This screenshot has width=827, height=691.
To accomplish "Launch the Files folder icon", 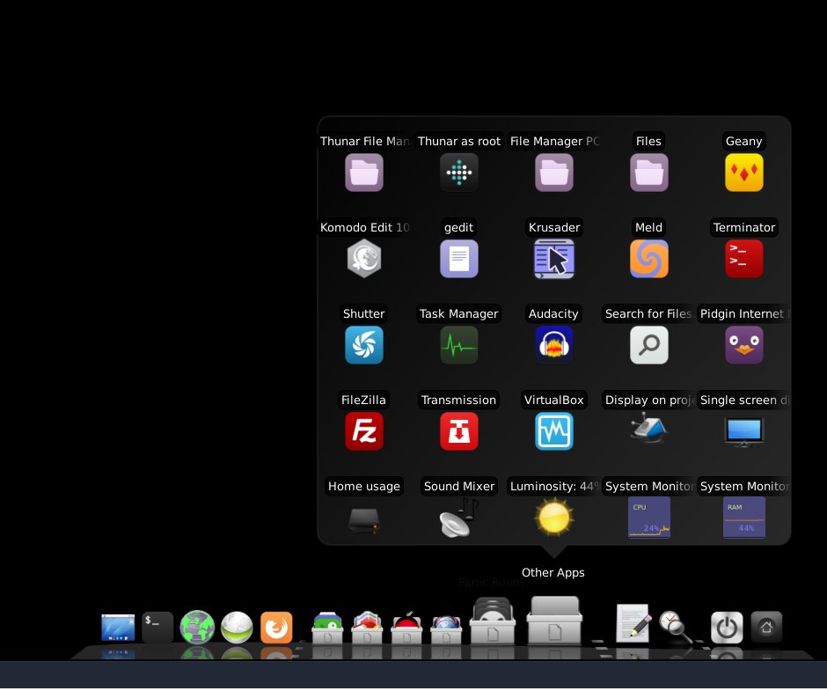I will 648,173.
